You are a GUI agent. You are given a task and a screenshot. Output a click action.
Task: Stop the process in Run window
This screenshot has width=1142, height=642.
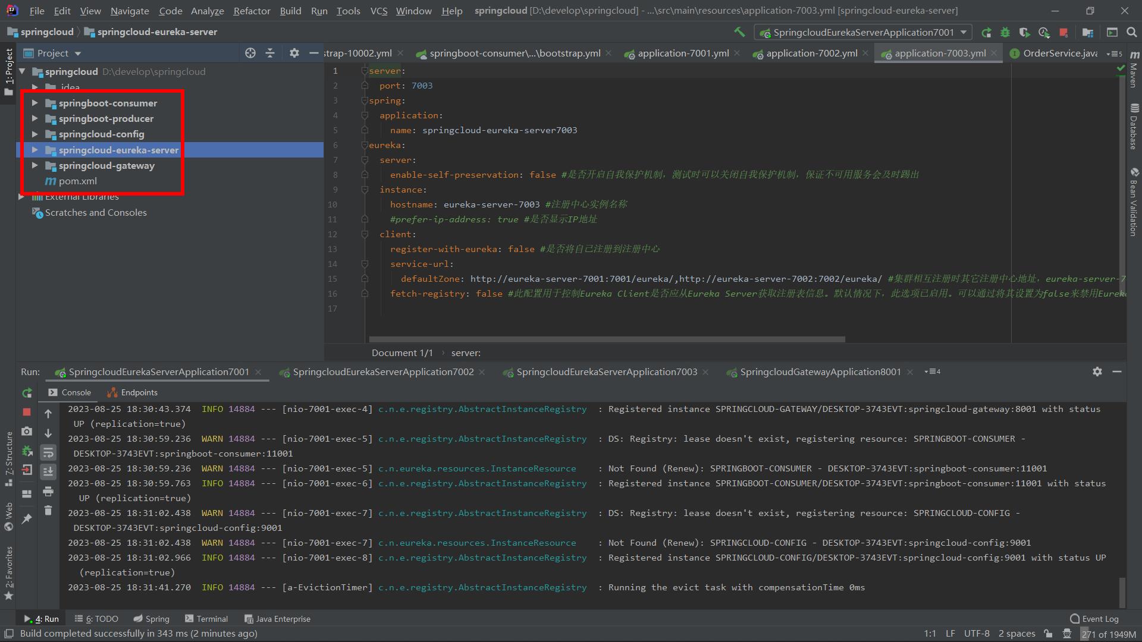[27, 412]
